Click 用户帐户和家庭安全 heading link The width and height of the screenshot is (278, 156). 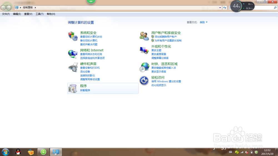[166, 33]
